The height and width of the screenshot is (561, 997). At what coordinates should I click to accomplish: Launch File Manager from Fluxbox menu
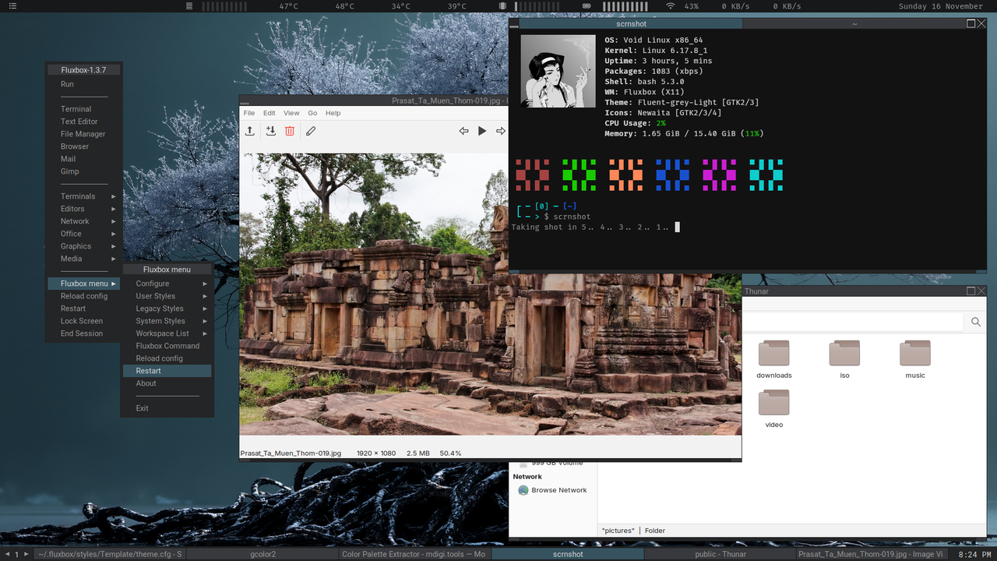84,134
